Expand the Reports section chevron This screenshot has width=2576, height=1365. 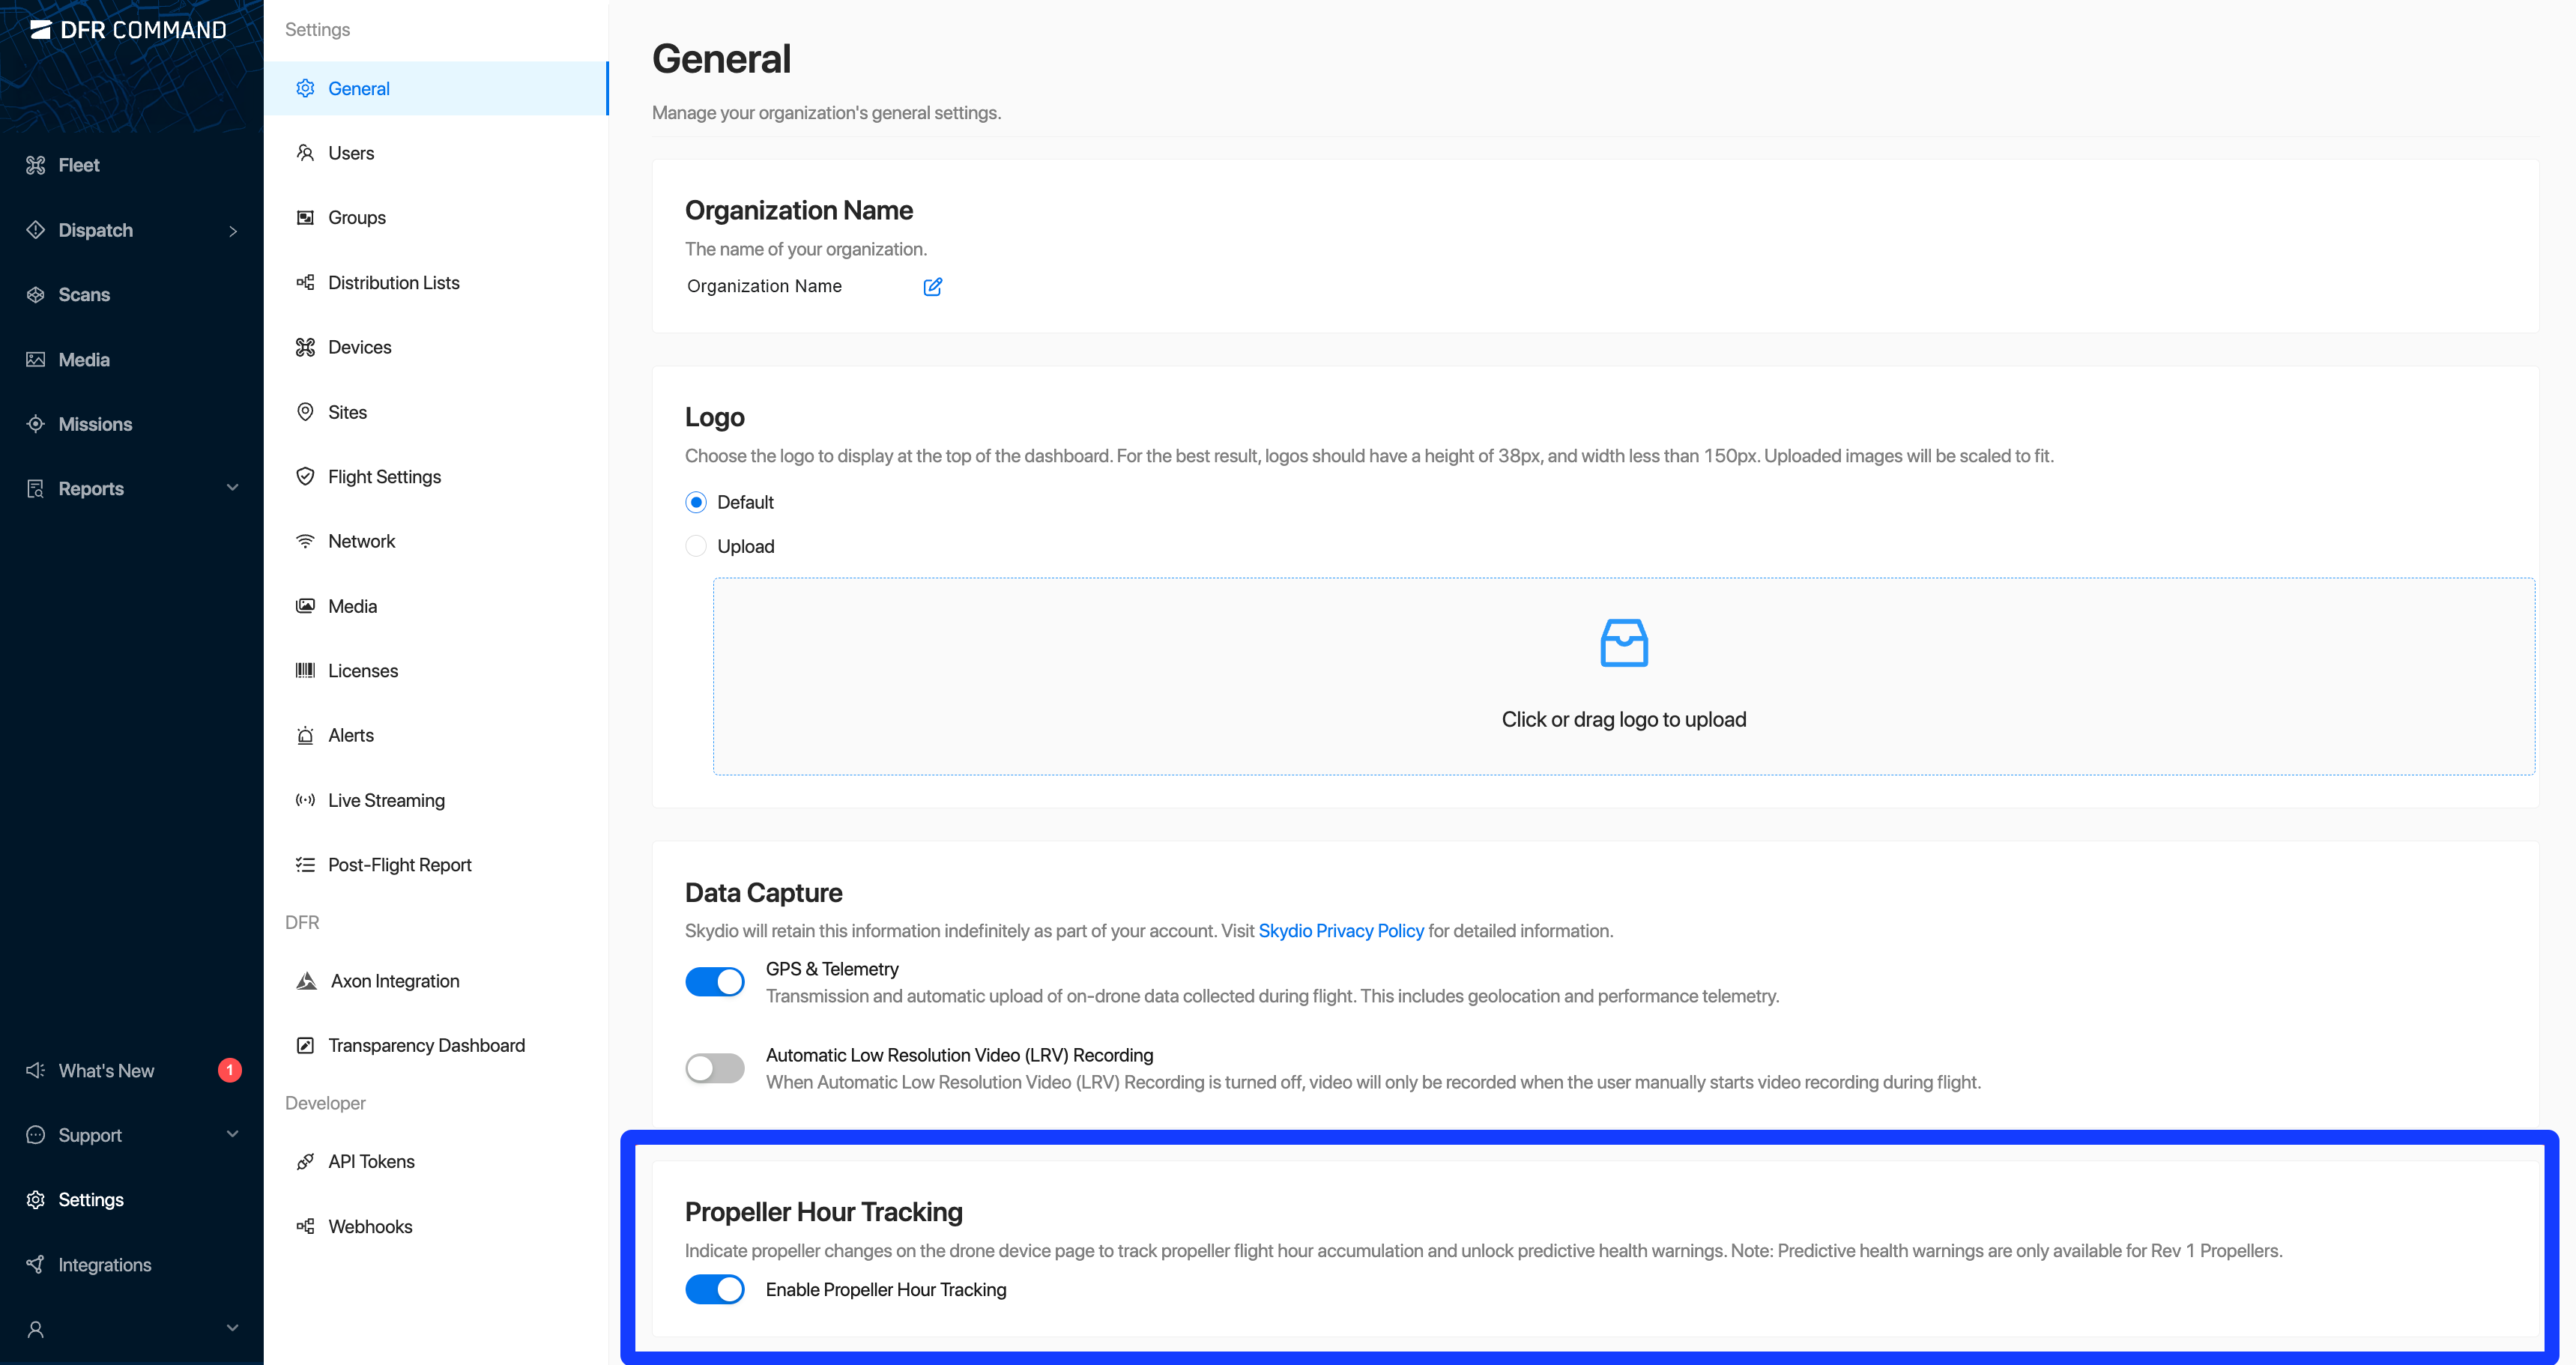point(233,488)
